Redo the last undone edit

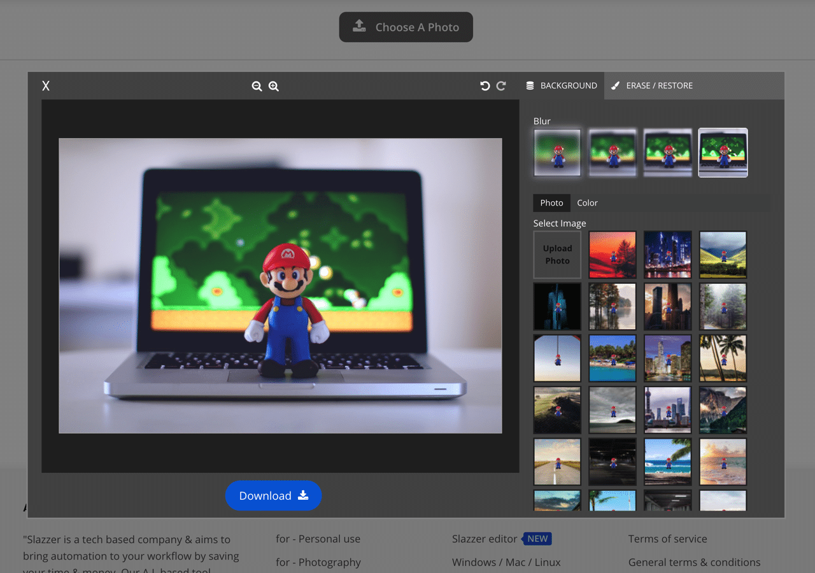[501, 85]
